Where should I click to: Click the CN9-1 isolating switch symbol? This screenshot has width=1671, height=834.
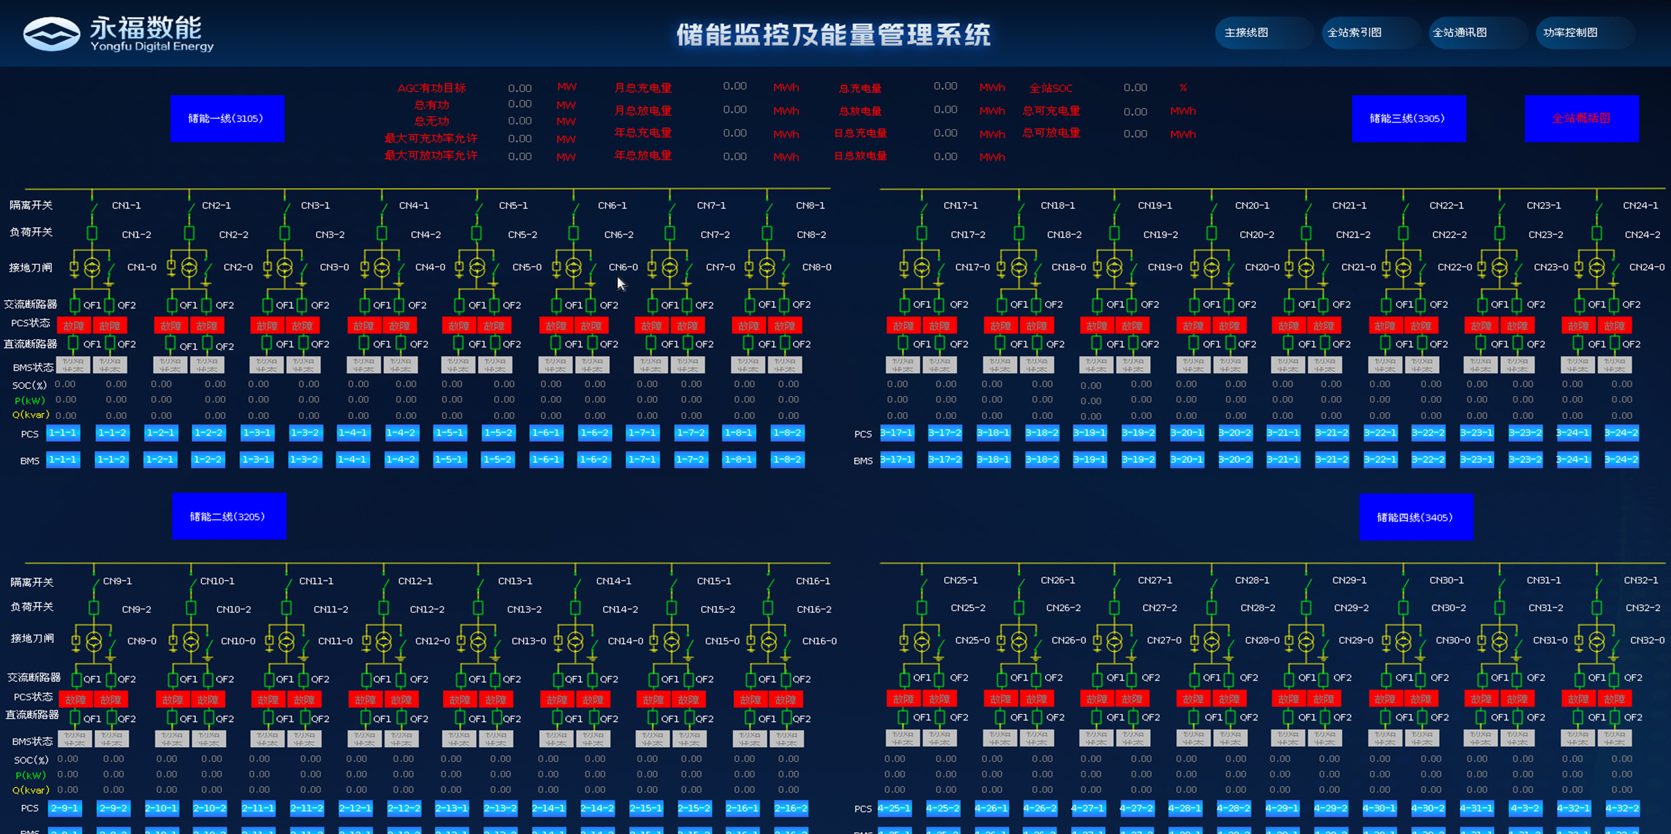click(x=95, y=582)
